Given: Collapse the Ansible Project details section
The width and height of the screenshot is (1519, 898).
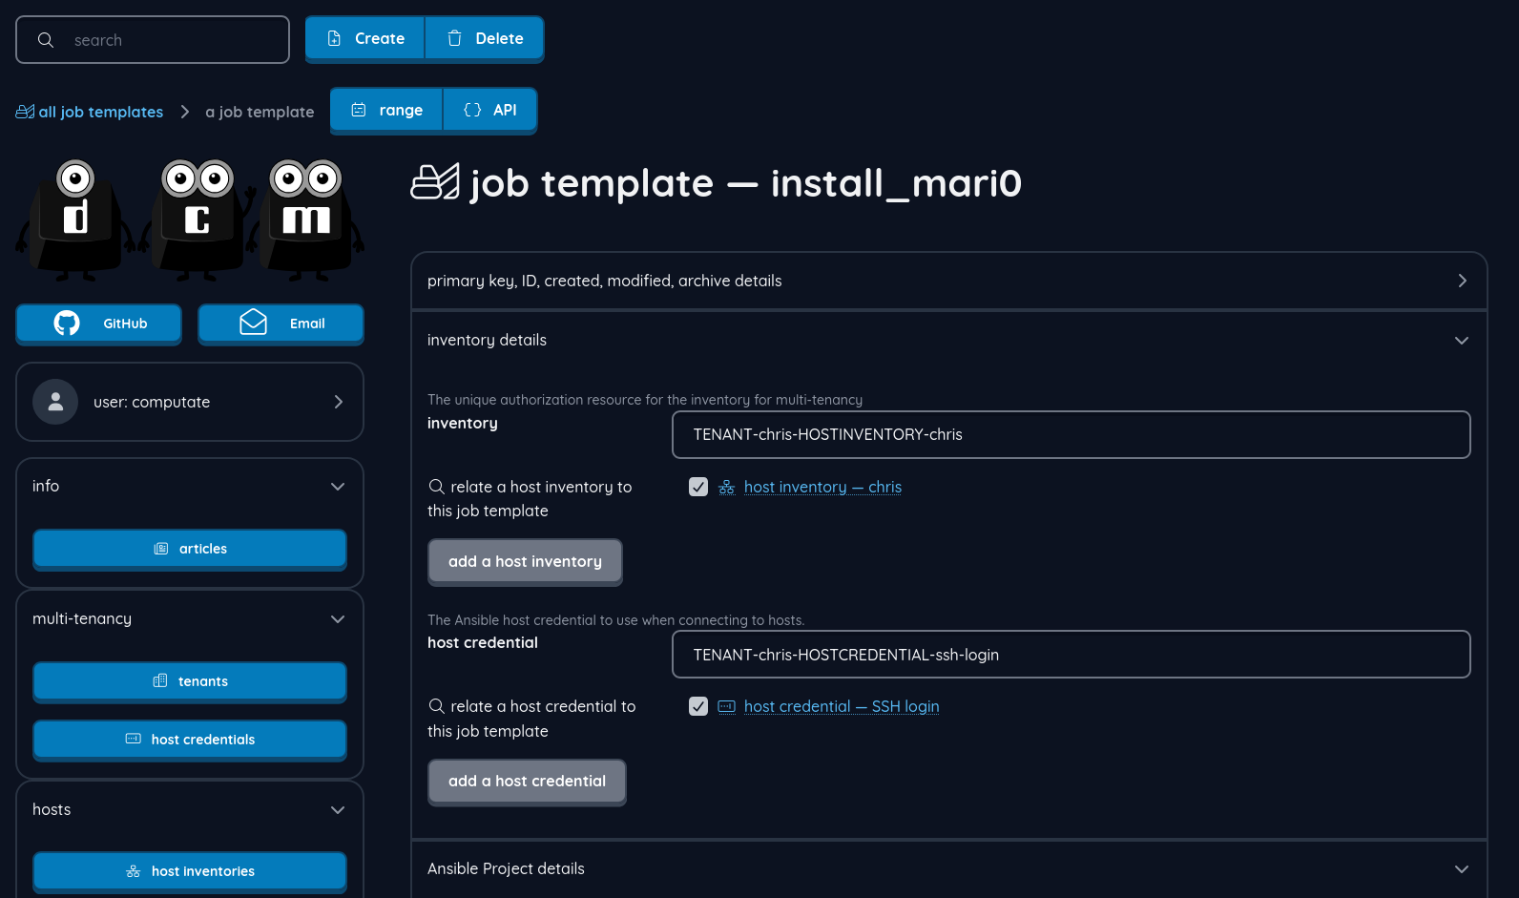Looking at the screenshot, I should pos(949,869).
